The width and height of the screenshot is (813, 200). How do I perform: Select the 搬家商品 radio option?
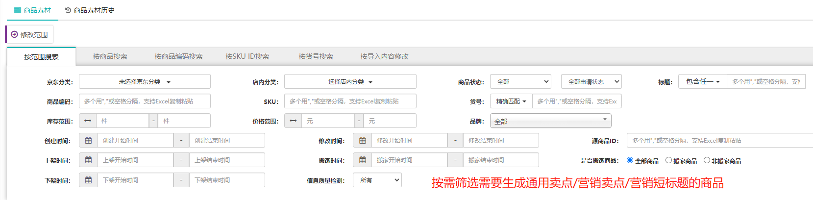668,160
